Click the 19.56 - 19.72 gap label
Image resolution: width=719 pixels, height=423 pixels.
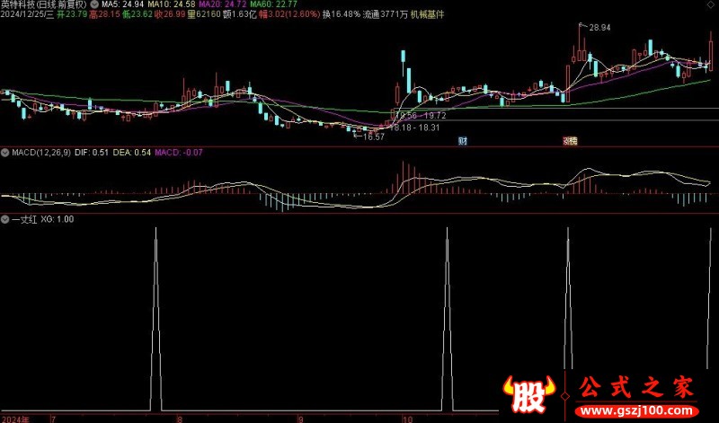pos(421,116)
